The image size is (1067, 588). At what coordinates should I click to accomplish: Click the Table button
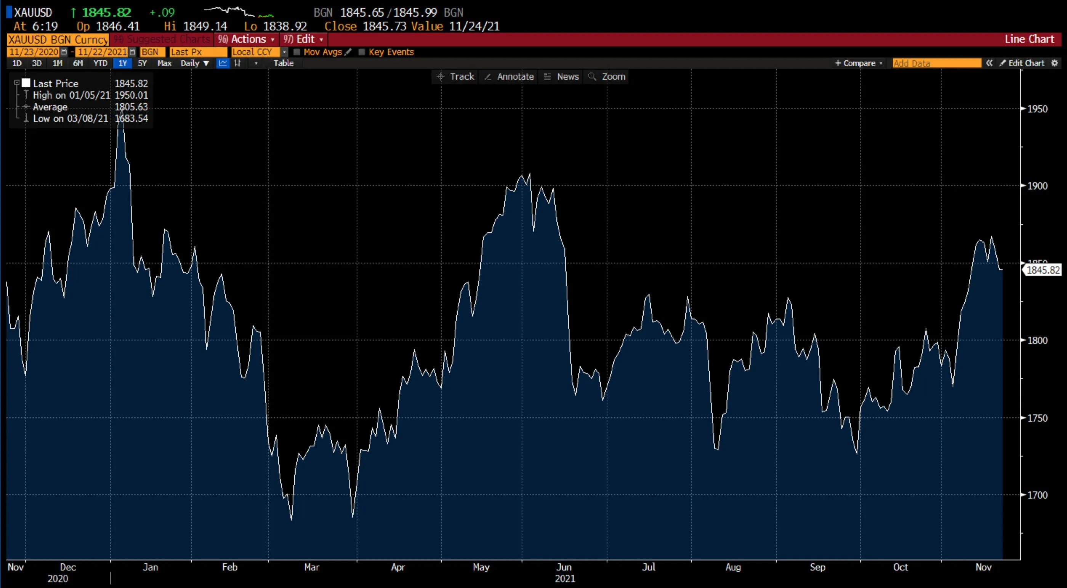pos(284,63)
